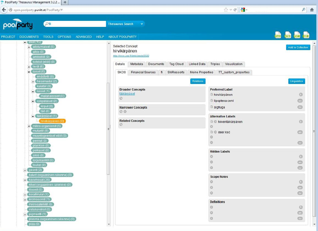Click magnifier icon in thesaurus search
This screenshot has height=231, width=318.
(47, 24)
